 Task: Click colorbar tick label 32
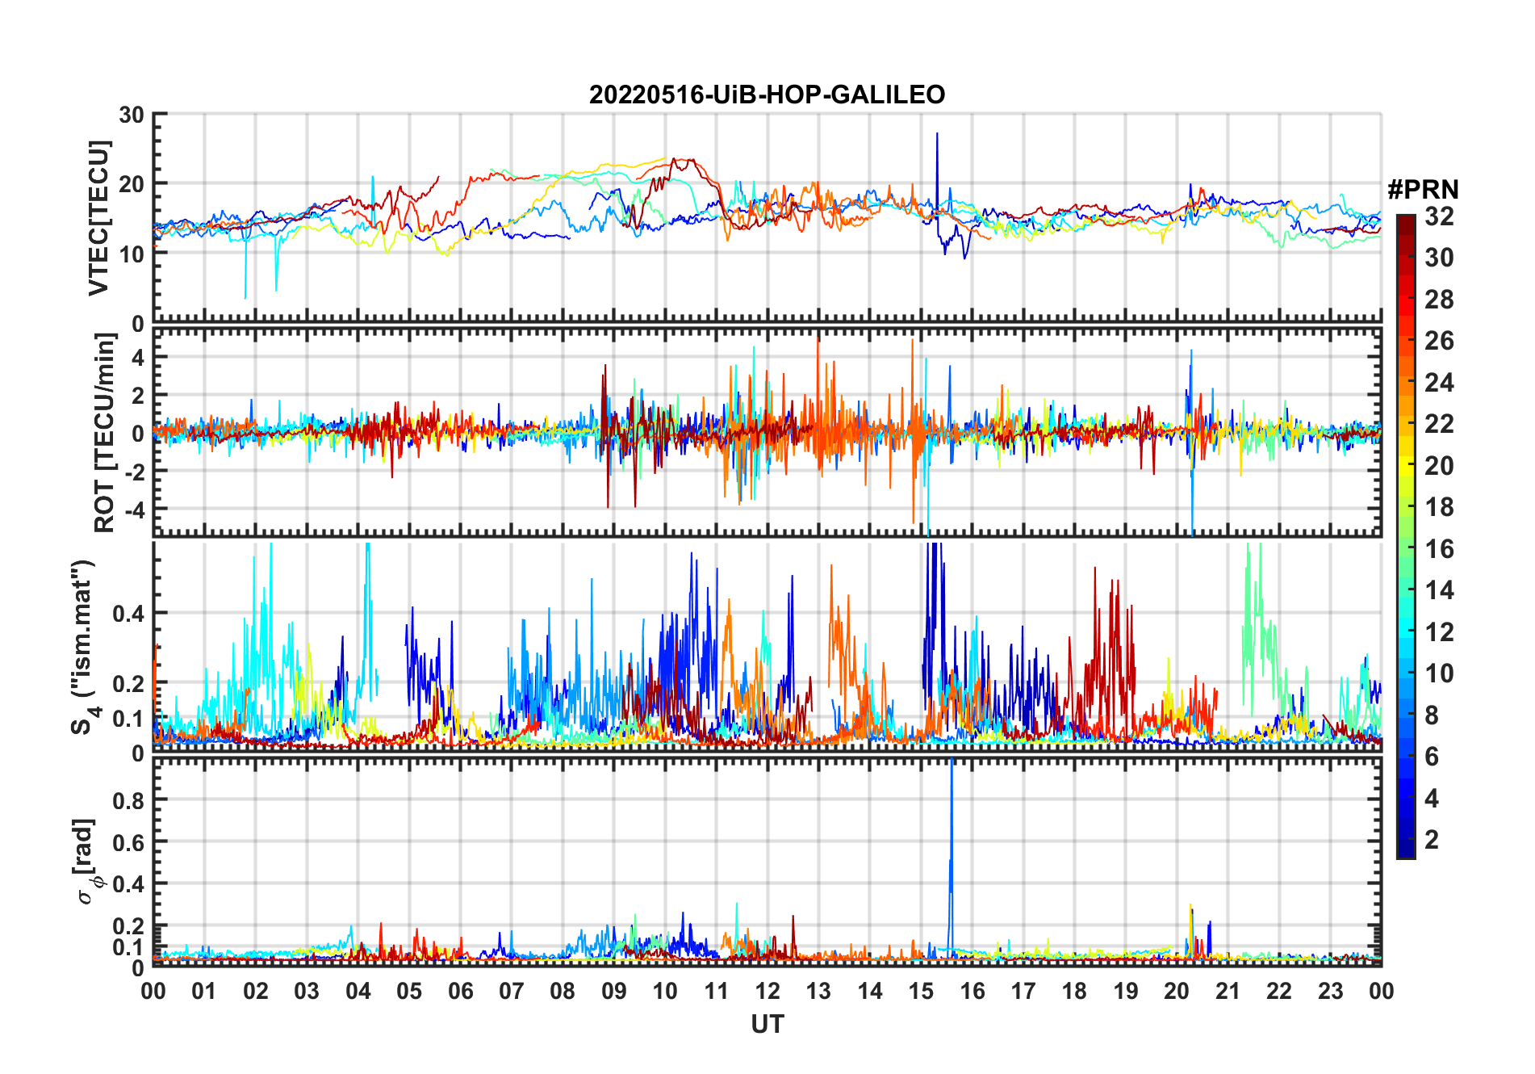[1439, 216]
